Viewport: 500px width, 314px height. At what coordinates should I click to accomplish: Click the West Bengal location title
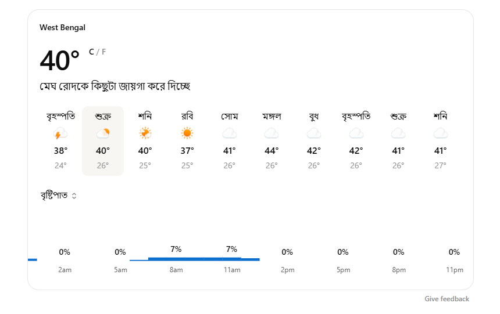pyautogui.click(x=62, y=27)
